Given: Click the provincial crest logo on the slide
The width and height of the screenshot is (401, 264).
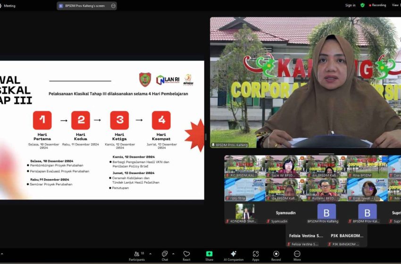Looking at the screenshot, I should click(145, 80).
